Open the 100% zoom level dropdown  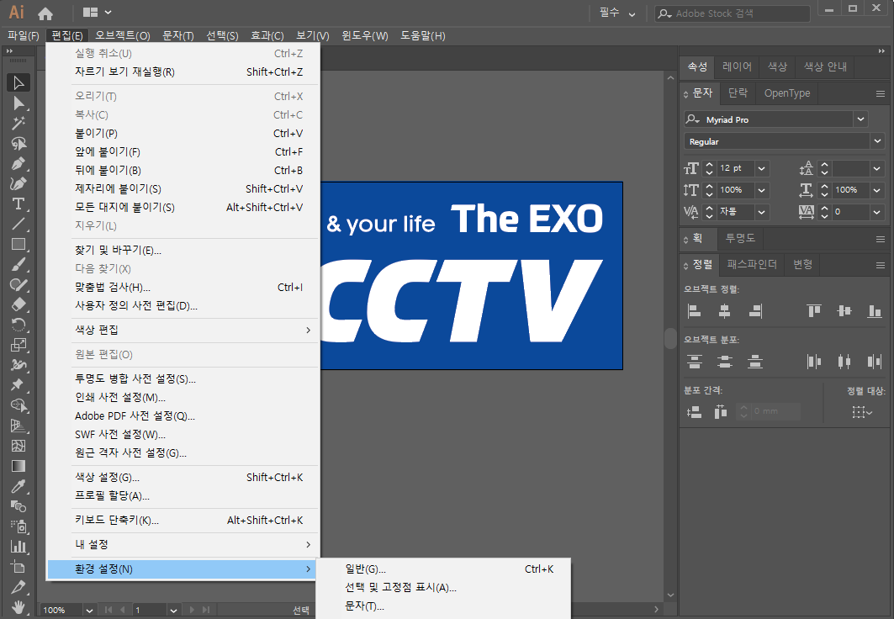pos(89,610)
